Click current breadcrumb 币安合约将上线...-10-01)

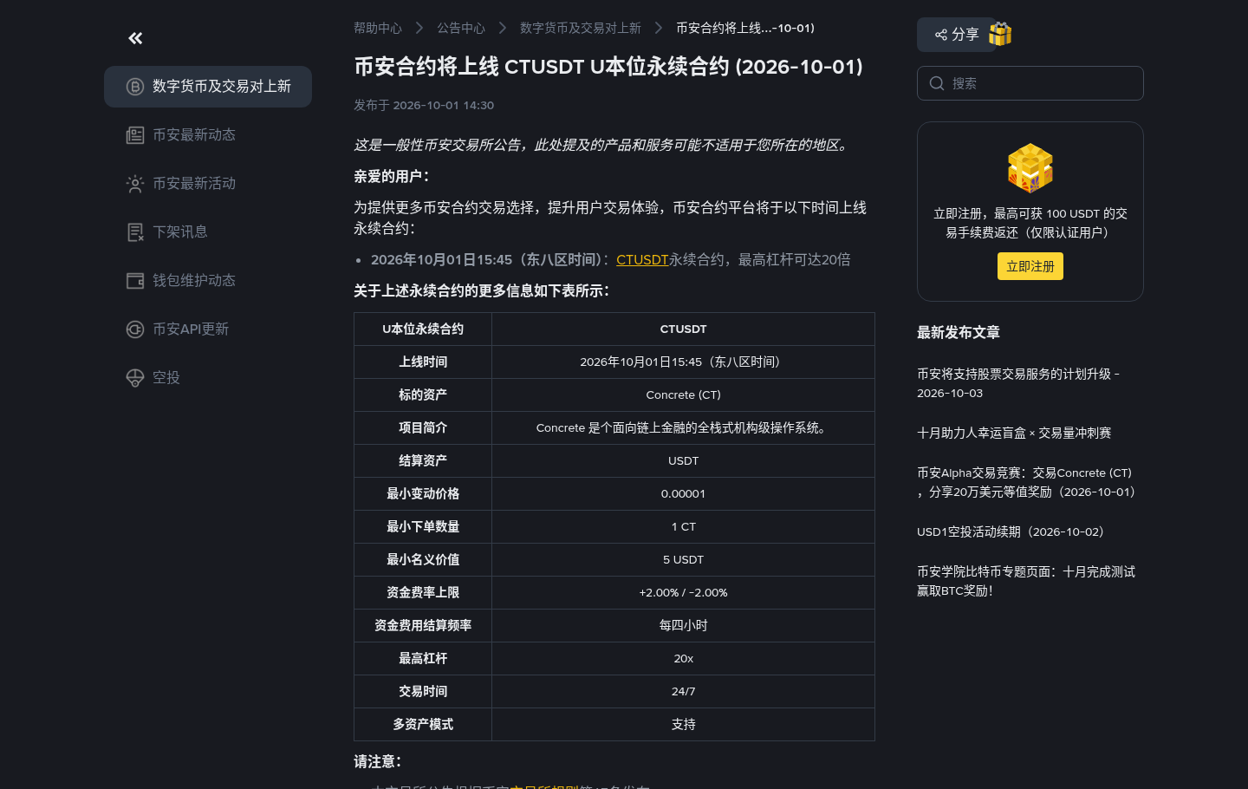tap(745, 28)
